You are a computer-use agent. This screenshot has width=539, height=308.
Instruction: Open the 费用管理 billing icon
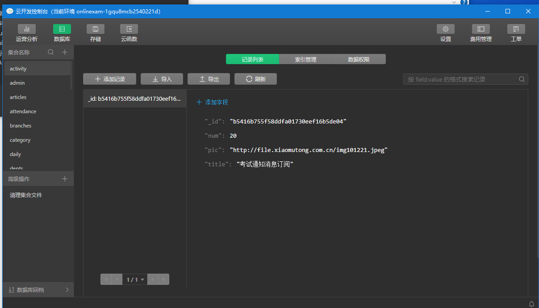tap(481, 29)
